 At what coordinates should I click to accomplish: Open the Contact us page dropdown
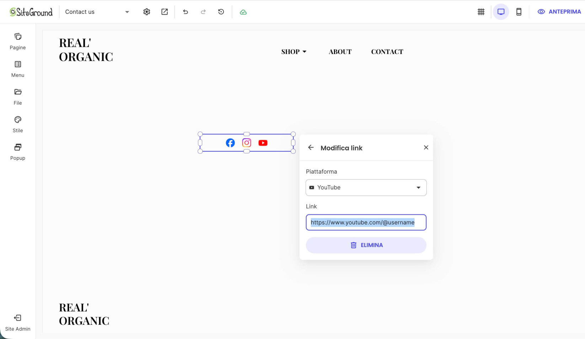[x=97, y=12]
